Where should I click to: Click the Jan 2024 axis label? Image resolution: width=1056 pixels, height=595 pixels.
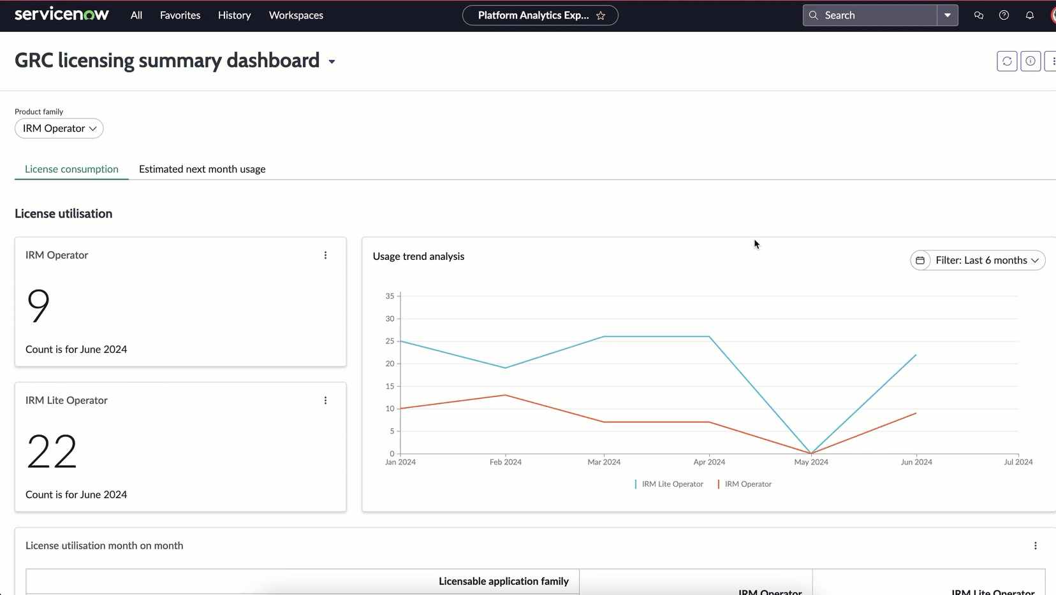tap(400, 462)
